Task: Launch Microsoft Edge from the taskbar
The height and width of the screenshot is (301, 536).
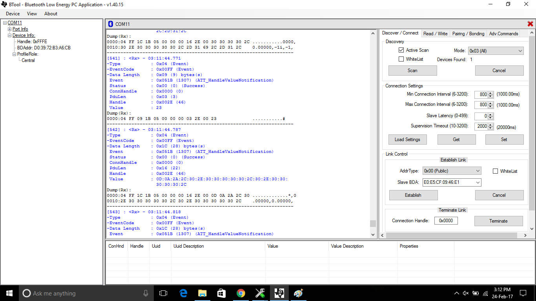Action: pyautogui.click(x=183, y=293)
